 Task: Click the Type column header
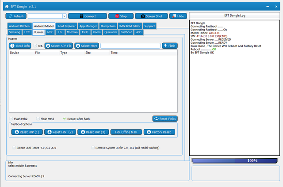(72, 53)
